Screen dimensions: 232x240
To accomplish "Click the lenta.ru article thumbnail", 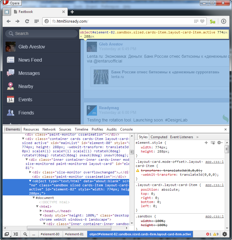I will click(x=101, y=77).
